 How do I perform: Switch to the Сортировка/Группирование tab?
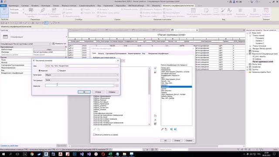tap(116, 53)
